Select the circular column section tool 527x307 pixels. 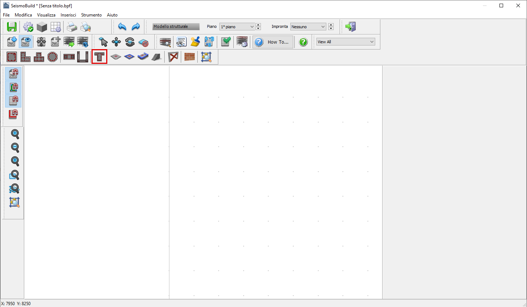[x=53, y=57]
